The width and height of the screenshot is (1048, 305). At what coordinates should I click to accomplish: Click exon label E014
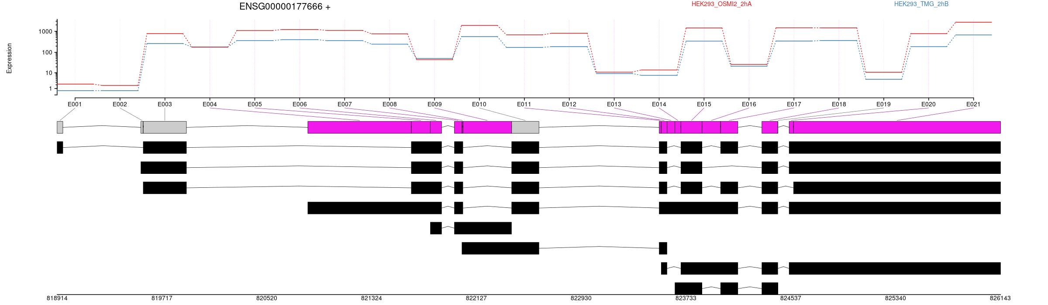[659, 104]
